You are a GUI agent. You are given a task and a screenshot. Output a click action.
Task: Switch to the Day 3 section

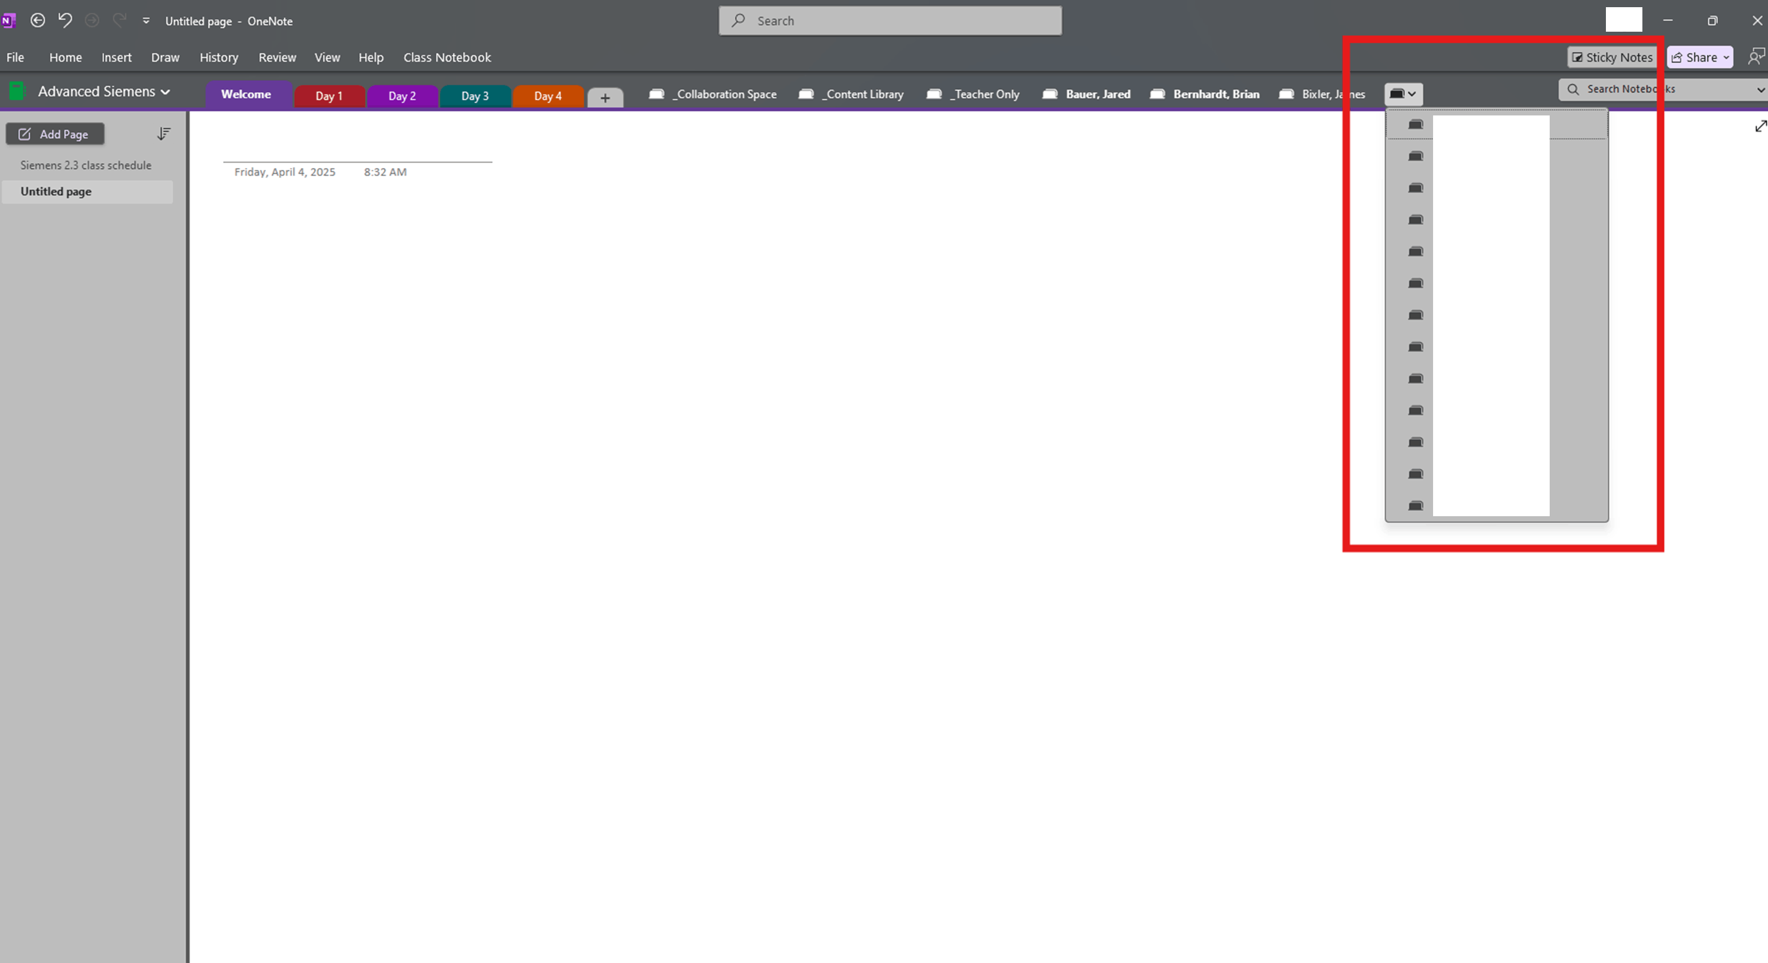(x=474, y=96)
